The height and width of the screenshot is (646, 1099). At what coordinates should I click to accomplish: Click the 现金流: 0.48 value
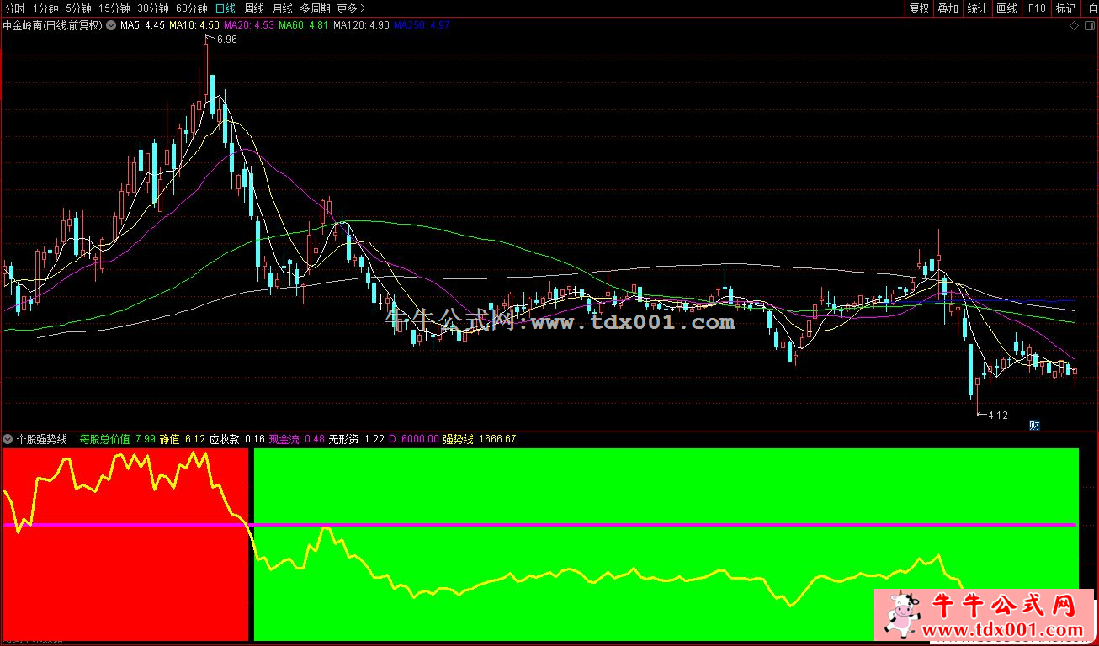pyautogui.click(x=297, y=439)
